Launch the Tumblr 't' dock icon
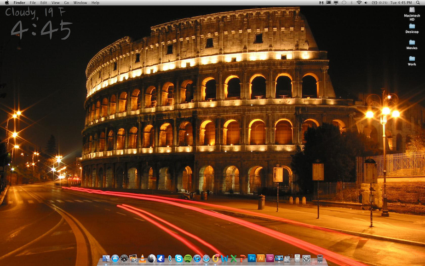 [170, 259]
